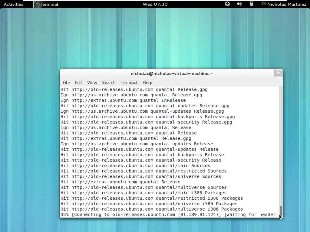Click the line 'Ign http://extras.ubuntu.com quantal InRelease'

pyautogui.click(x=123, y=100)
